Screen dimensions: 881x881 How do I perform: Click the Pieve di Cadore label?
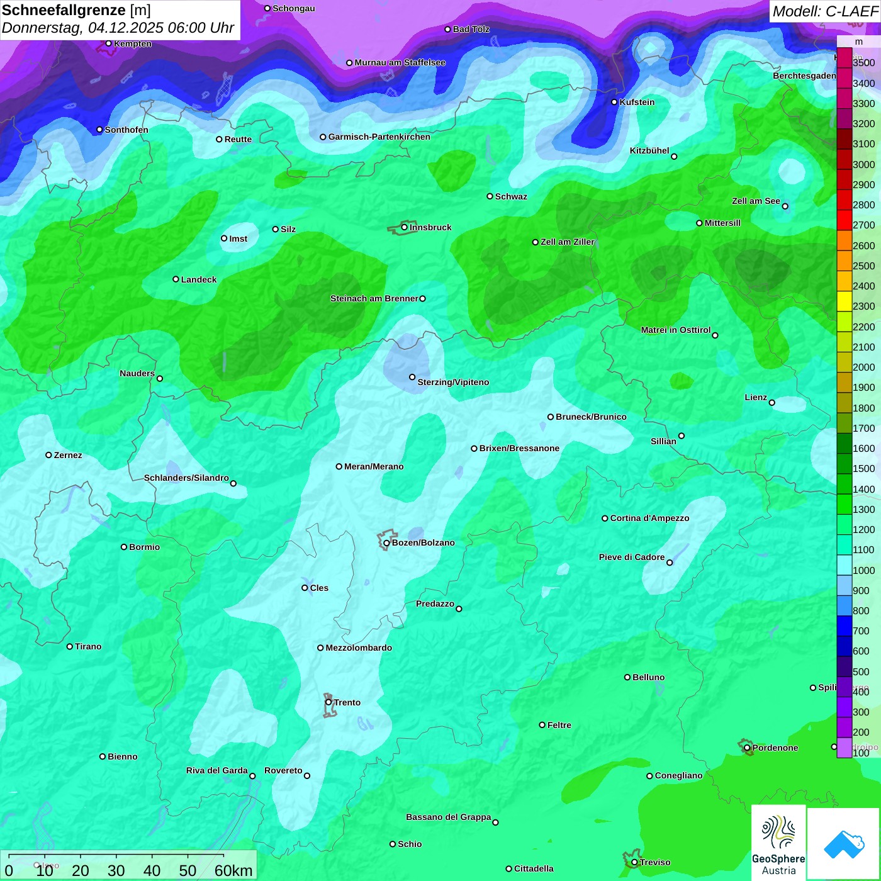point(632,557)
